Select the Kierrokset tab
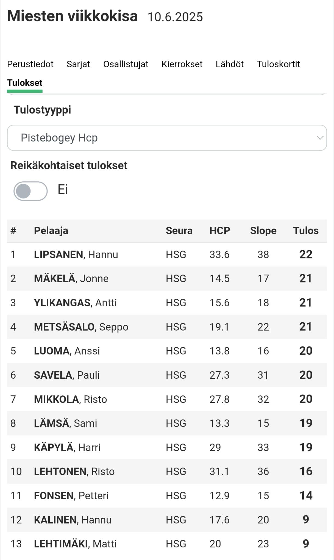 (182, 64)
